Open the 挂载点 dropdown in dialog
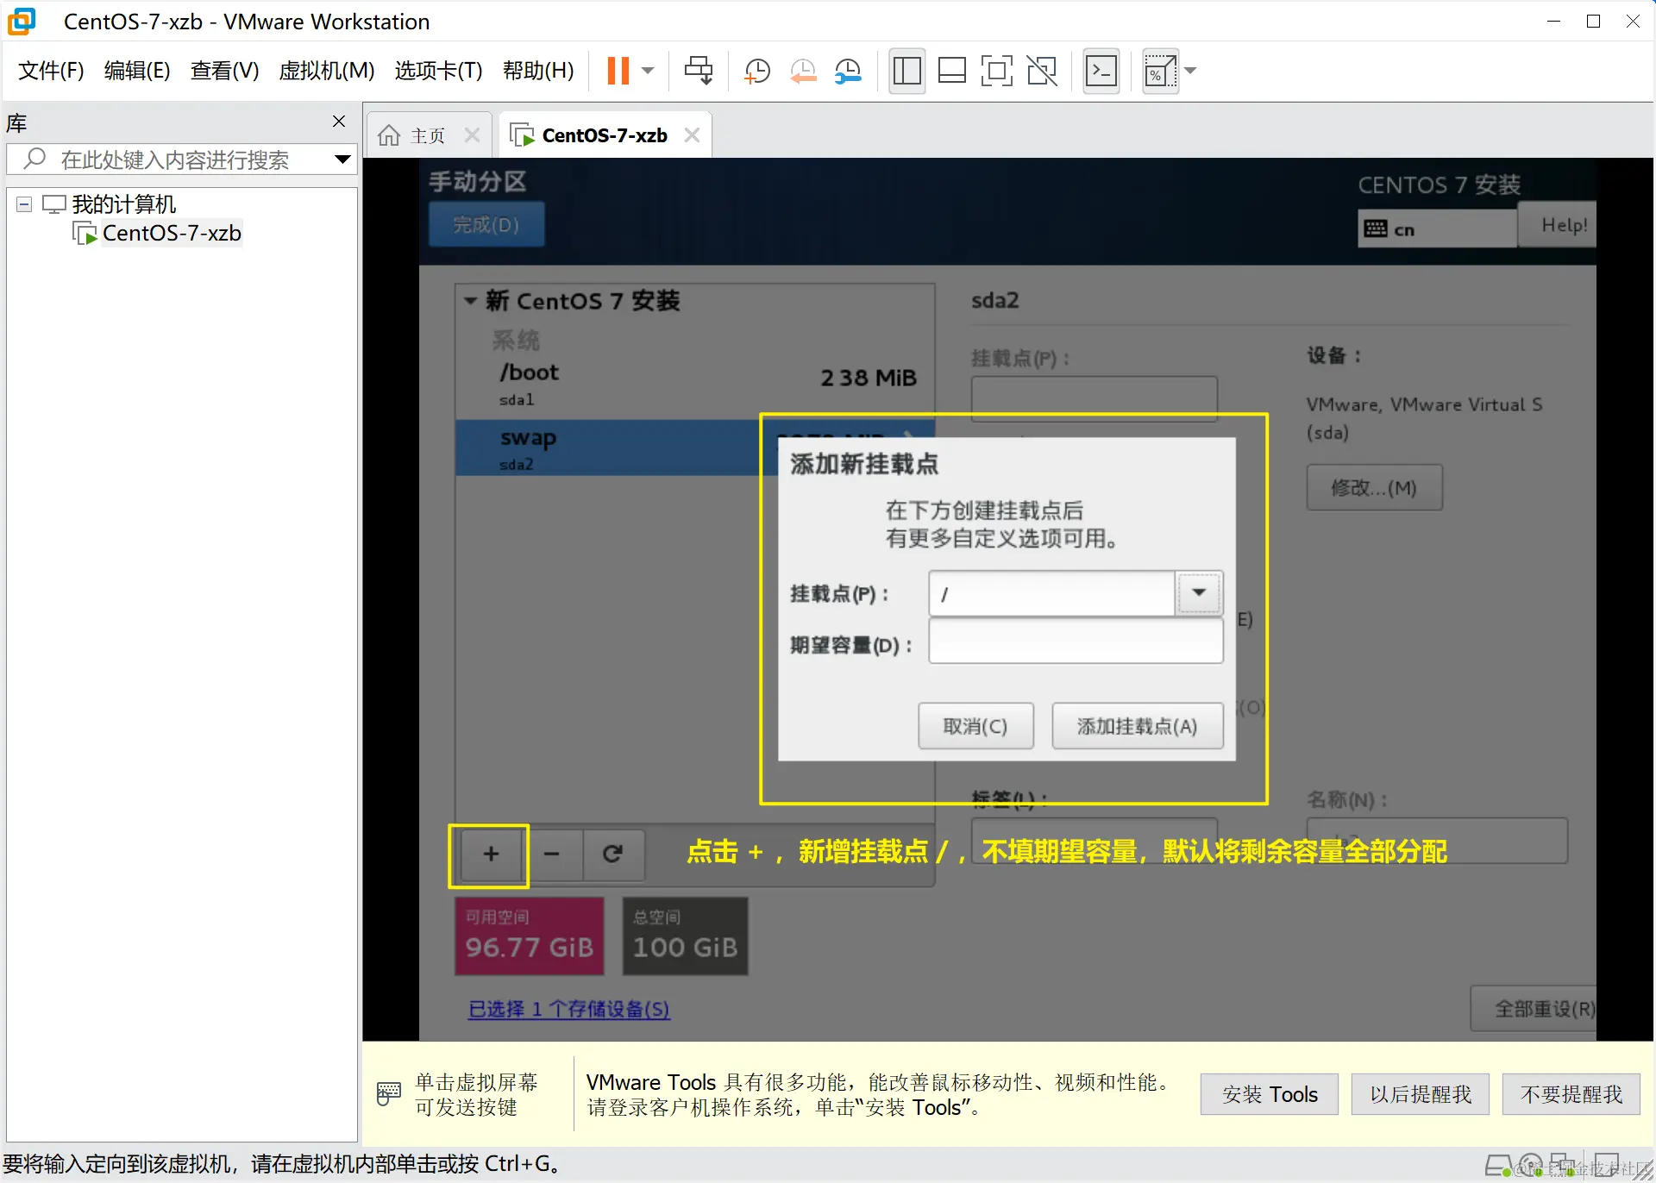 click(x=1199, y=593)
